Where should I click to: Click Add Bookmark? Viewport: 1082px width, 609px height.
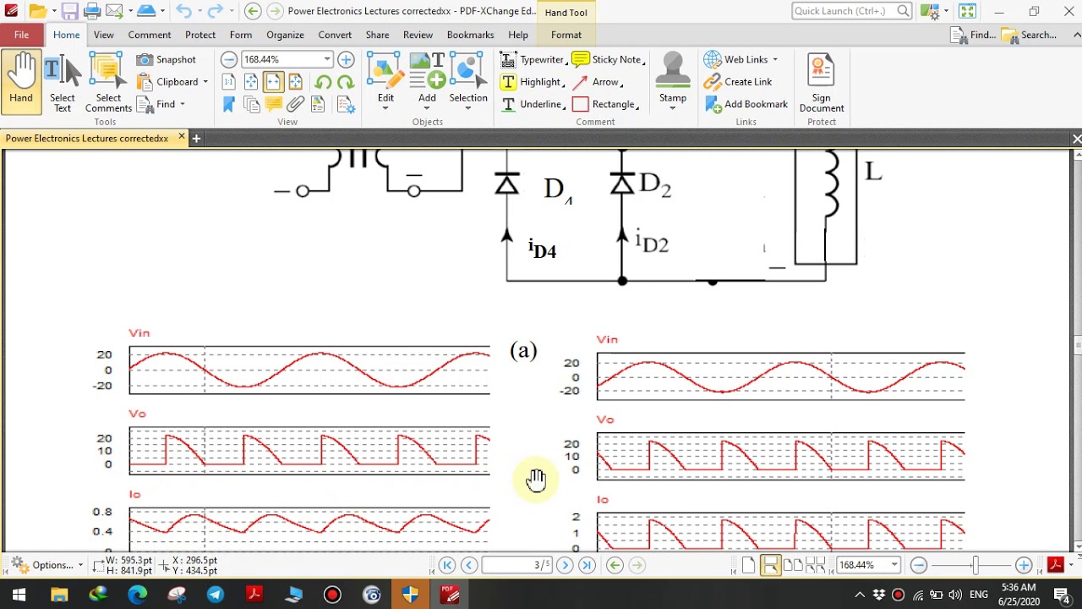746,104
